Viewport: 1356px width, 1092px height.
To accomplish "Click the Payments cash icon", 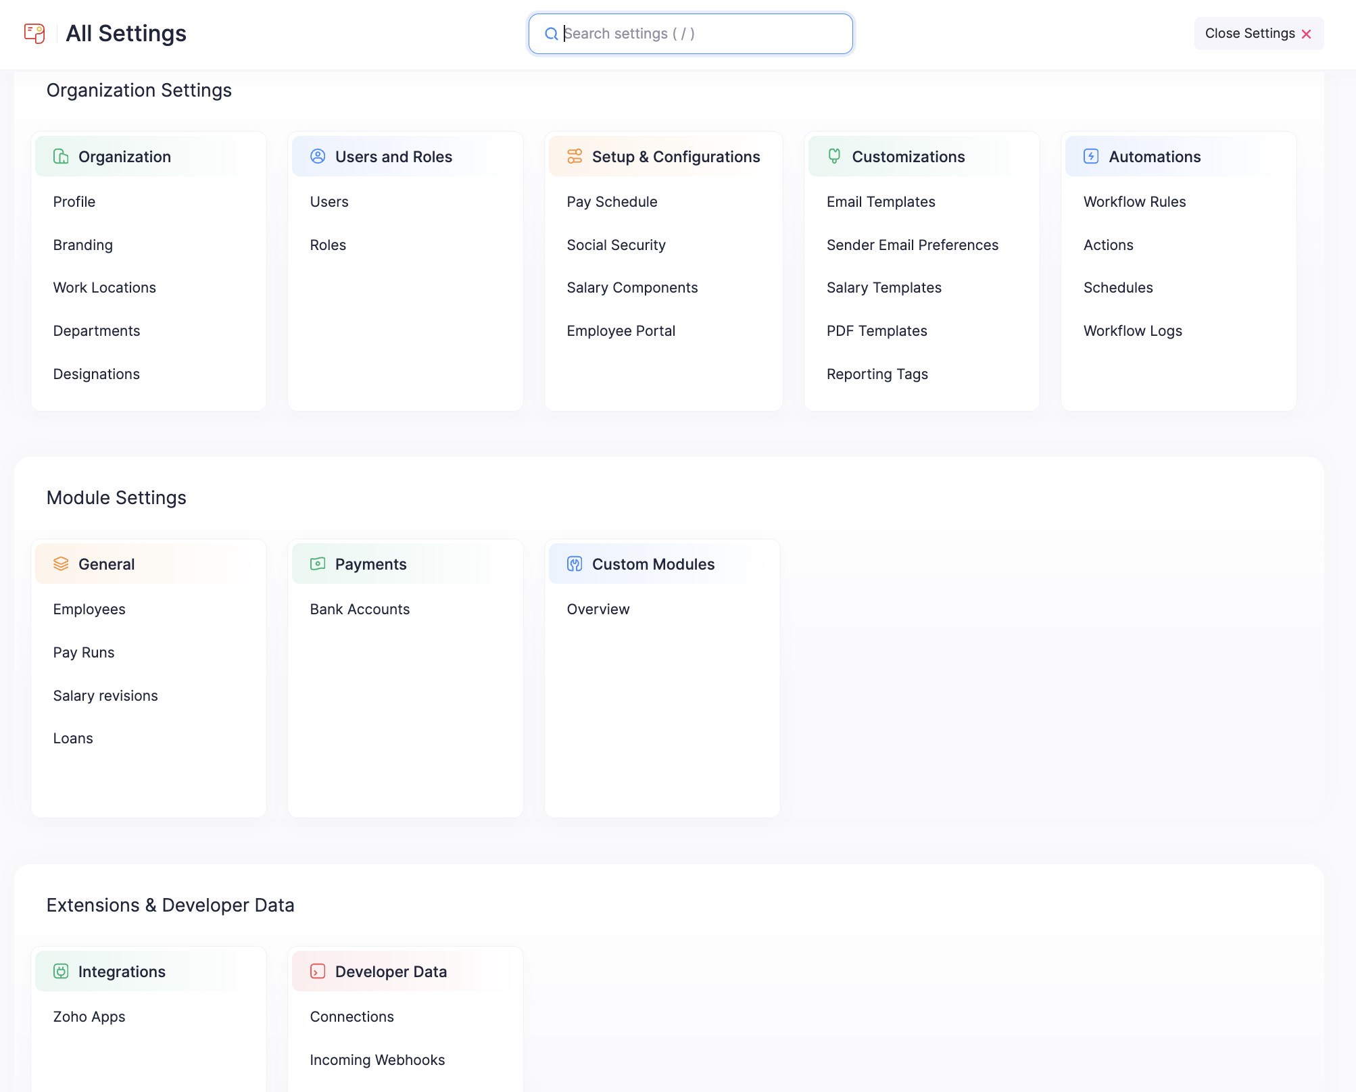I will 318,564.
